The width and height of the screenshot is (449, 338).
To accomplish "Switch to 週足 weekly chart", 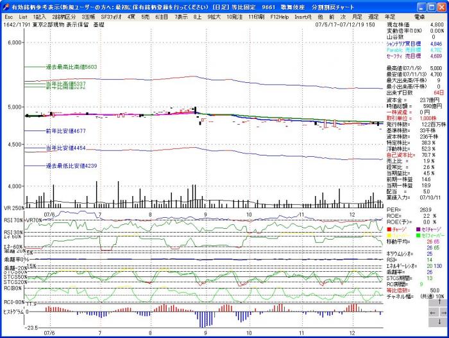I will [x=373, y=15].
